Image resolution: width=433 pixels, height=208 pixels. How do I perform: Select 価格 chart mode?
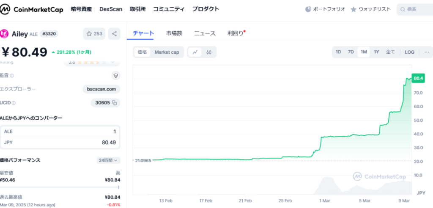142,52
